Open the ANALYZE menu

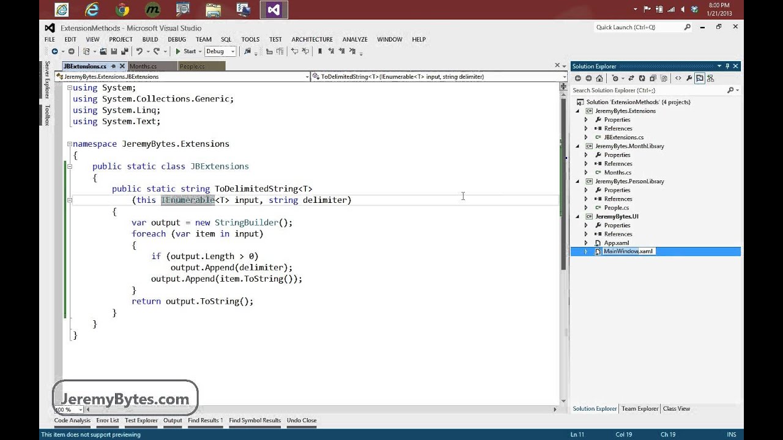(x=355, y=39)
